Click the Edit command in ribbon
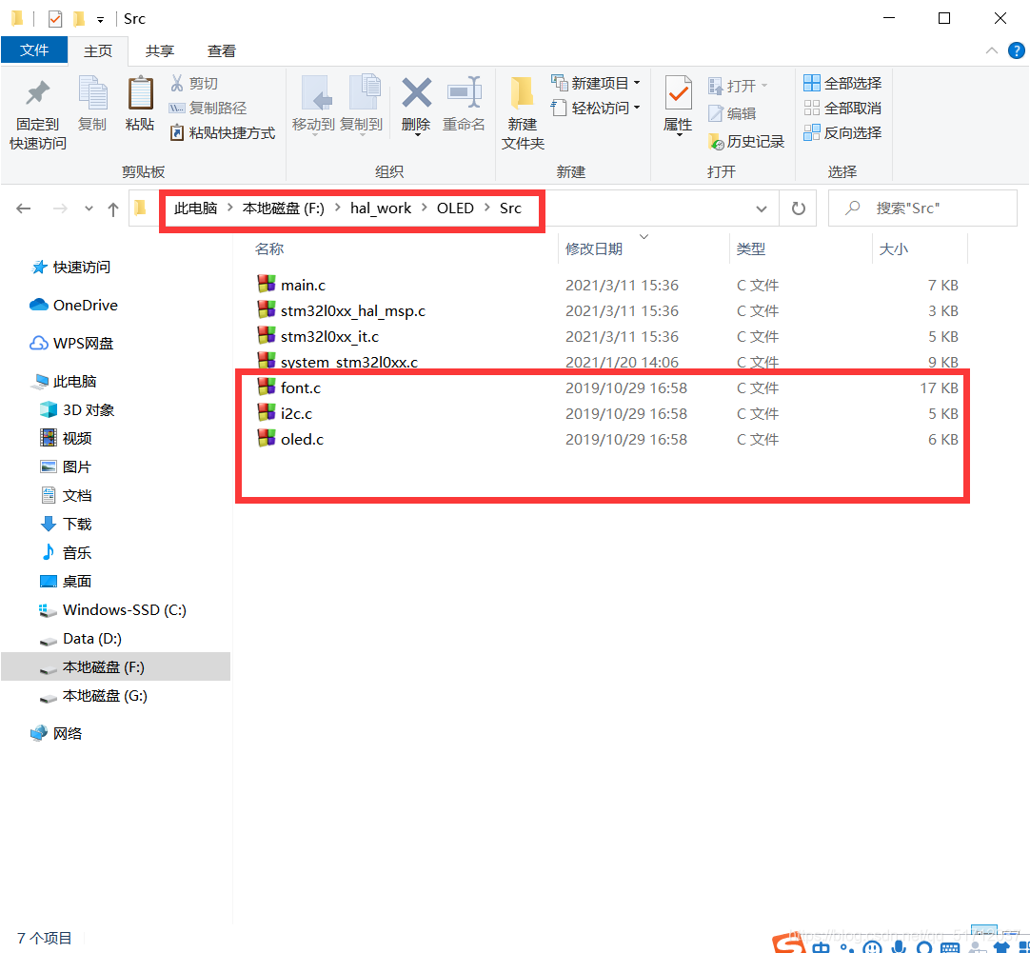This screenshot has width=1030, height=953. pos(732,113)
